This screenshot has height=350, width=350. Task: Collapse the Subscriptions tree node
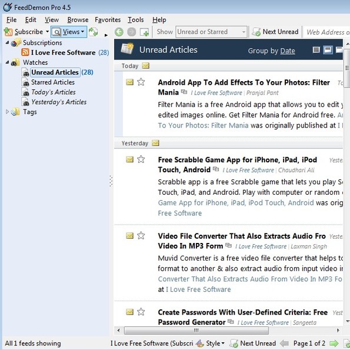[x=7, y=42]
